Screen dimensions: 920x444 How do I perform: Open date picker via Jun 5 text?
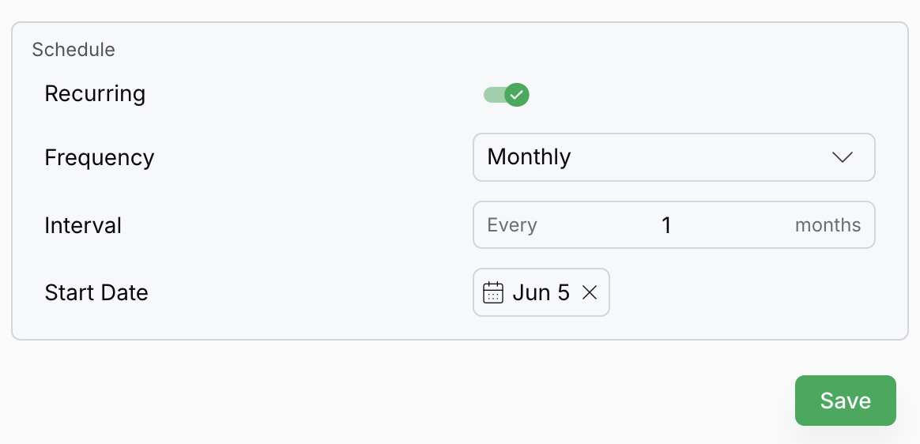click(541, 292)
